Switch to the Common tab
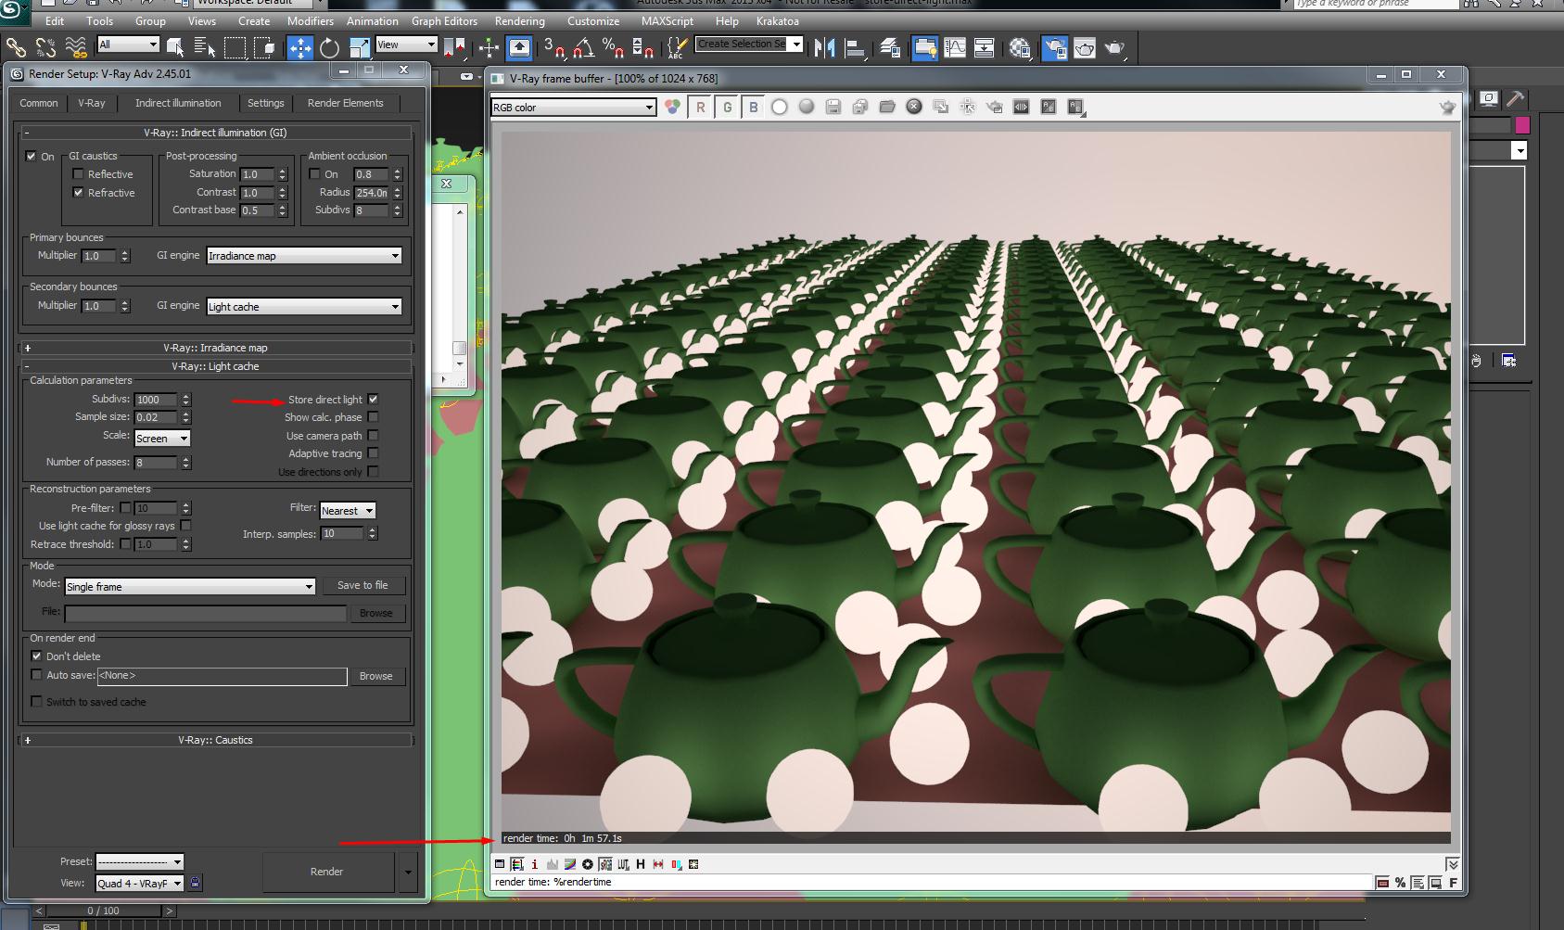The image size is (1564, 930). (x=39, y=103)
